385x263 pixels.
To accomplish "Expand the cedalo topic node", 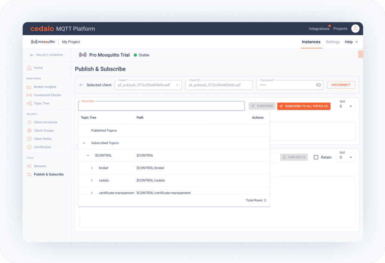I will click(x=92, y=181).
